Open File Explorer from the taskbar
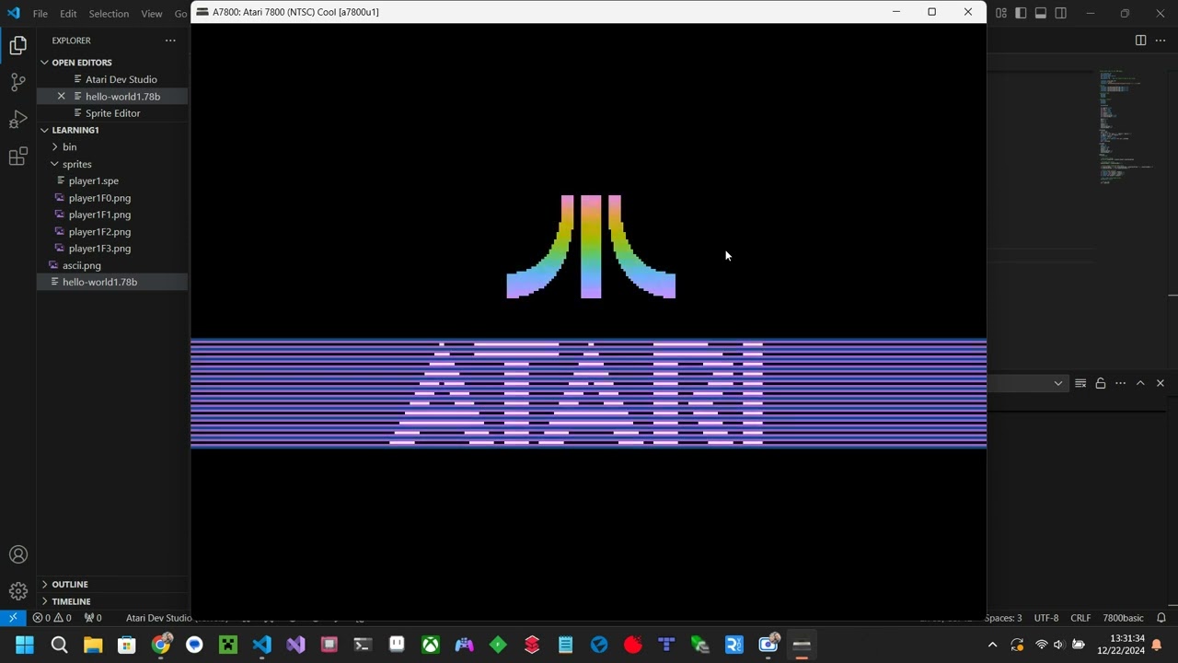 [93, 645]
